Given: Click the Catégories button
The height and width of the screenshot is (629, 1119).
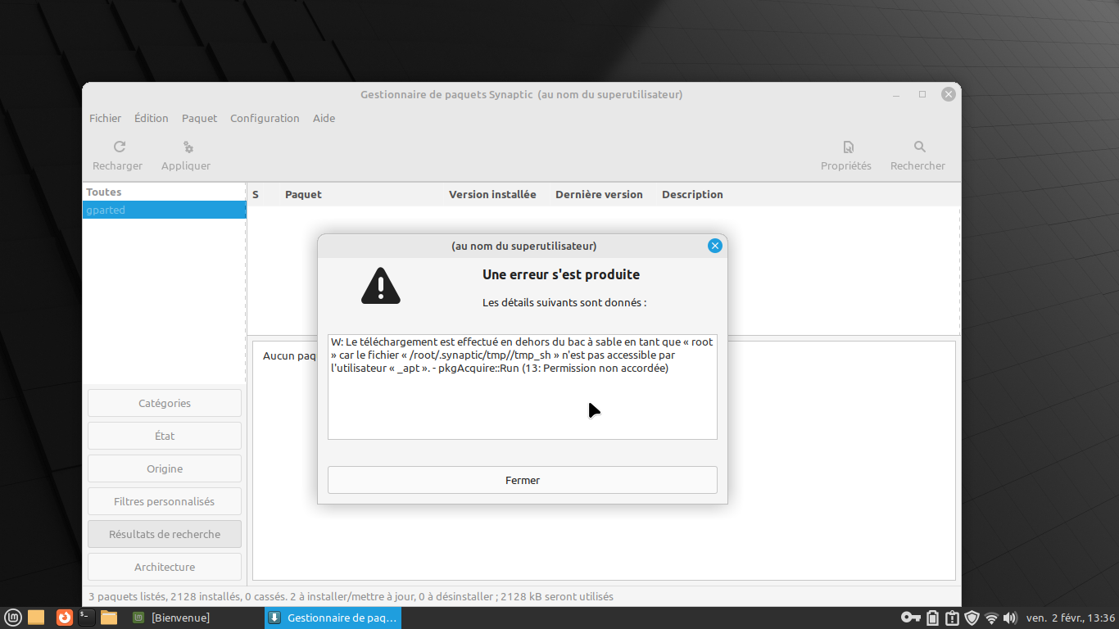Looking at the screenshot, I should tap(165, 403).
